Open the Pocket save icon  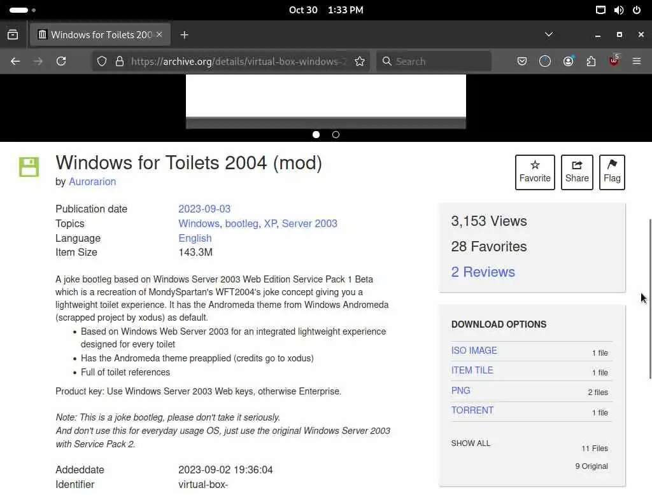522,62
